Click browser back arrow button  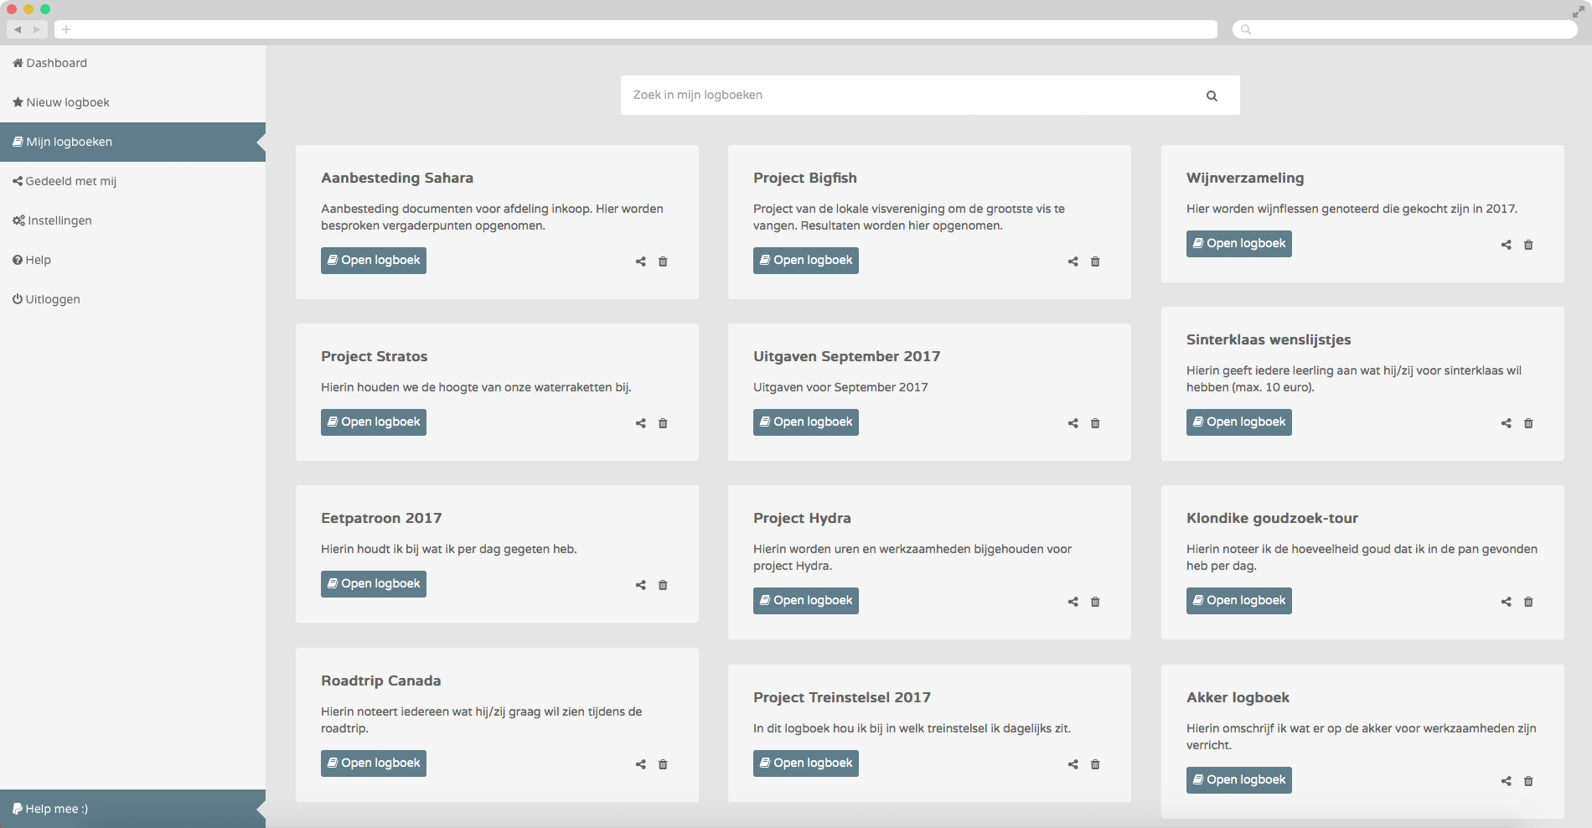[x=18, y=29]
